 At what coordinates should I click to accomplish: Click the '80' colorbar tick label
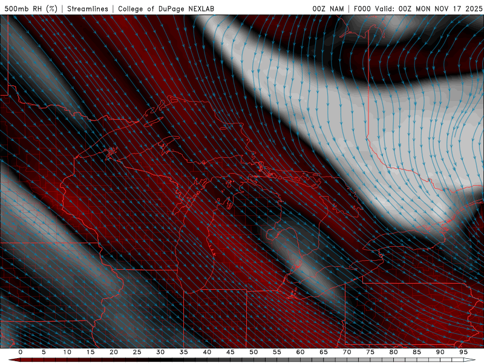pos(393,352)
